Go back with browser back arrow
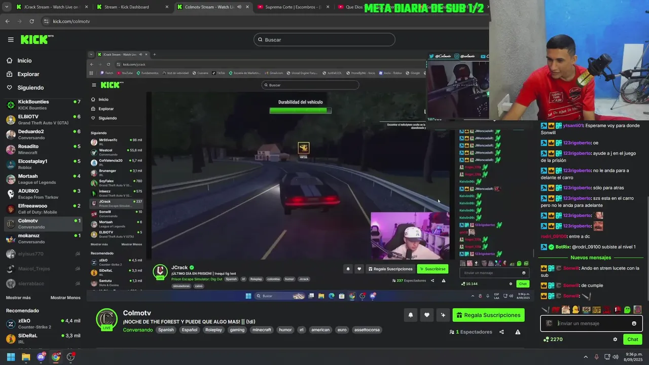Screen dimensions: 649x365 [x=7, y=21]
